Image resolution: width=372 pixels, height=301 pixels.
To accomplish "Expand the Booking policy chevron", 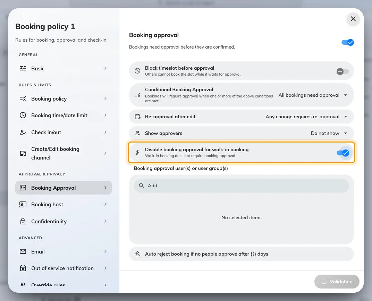I will [x=105, y=98].
